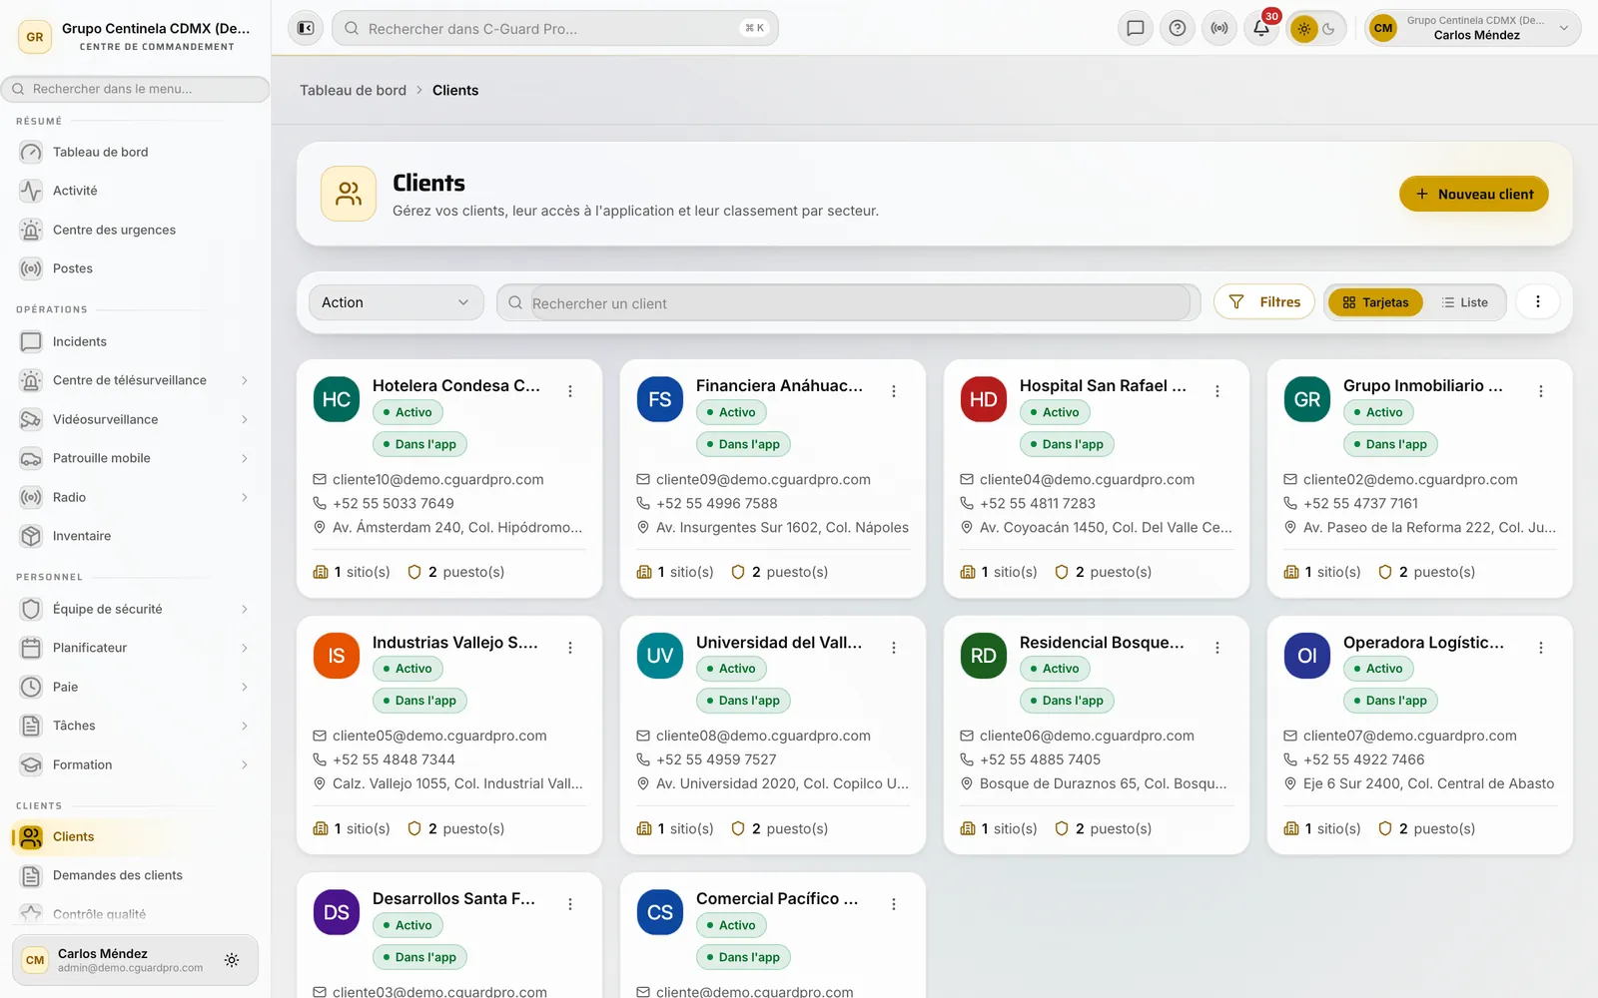Open Financiera Anáhuac card options menu
This screenshot has height=998, width=1598.
tap(894, 391)
